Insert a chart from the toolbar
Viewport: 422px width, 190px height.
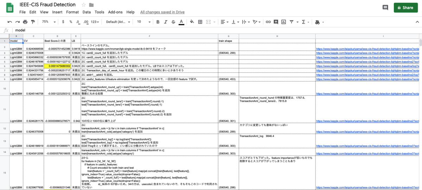tap(283, 22)
